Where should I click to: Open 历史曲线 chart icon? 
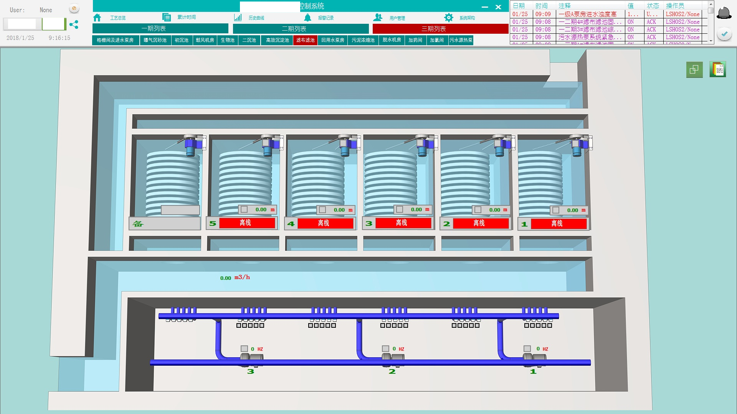(x=238, y=18)
